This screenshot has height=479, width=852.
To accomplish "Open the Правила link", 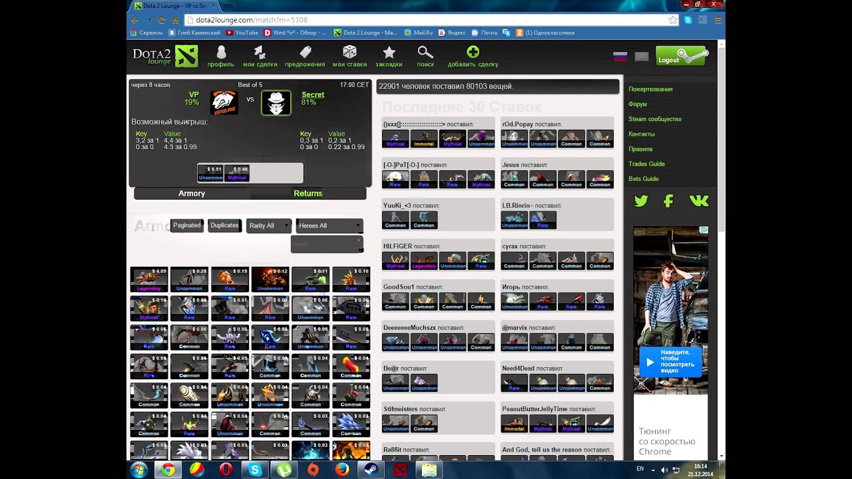I will pyautogui.click(x=640, y=149).
